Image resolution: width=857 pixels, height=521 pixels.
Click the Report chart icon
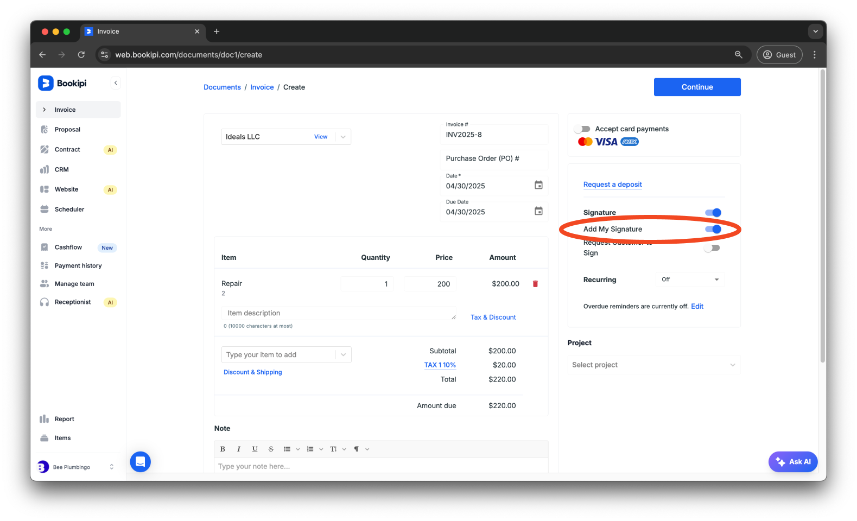coord(45,419)
